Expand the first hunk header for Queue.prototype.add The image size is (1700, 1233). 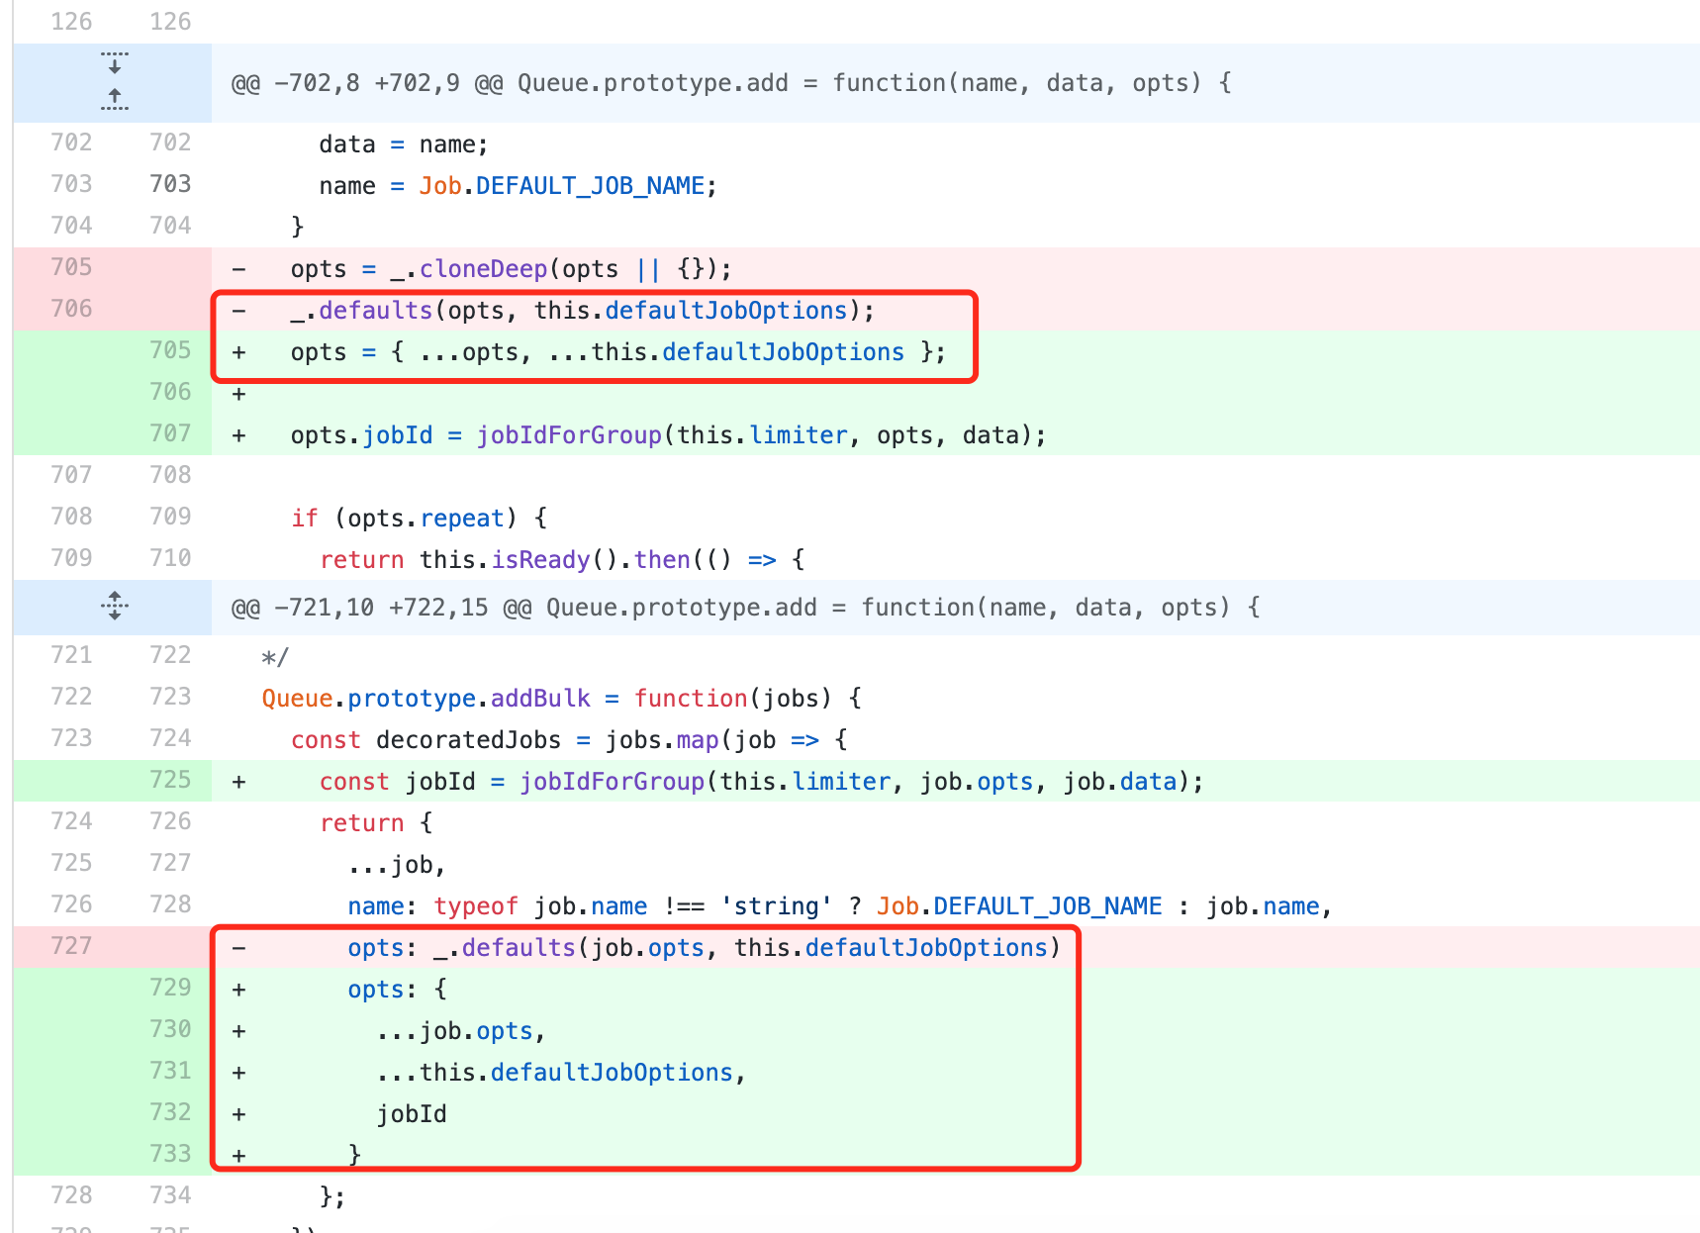115,82
